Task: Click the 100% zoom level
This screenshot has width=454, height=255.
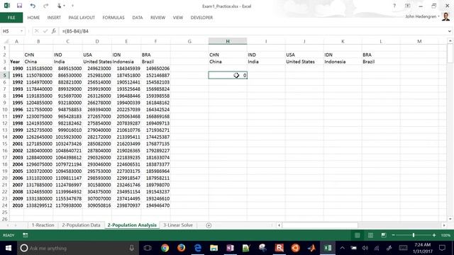Action: coord(445,235)
